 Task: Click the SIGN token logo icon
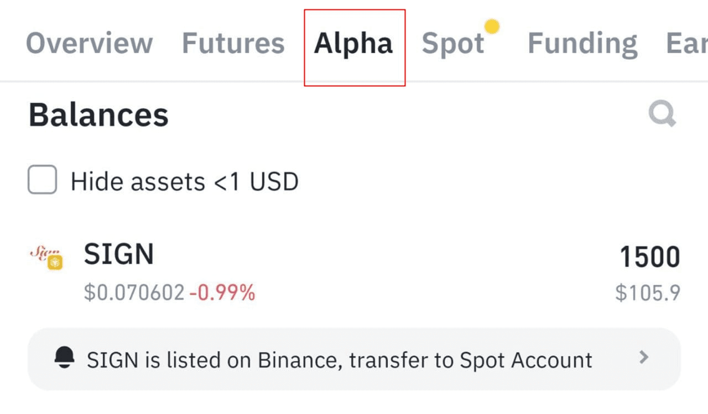pos(45,257)
